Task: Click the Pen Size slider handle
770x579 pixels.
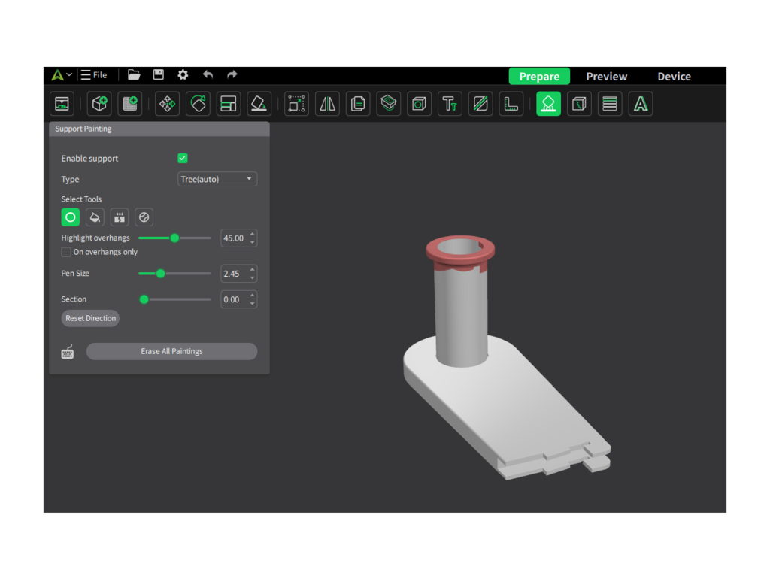Action: [161, 274]
